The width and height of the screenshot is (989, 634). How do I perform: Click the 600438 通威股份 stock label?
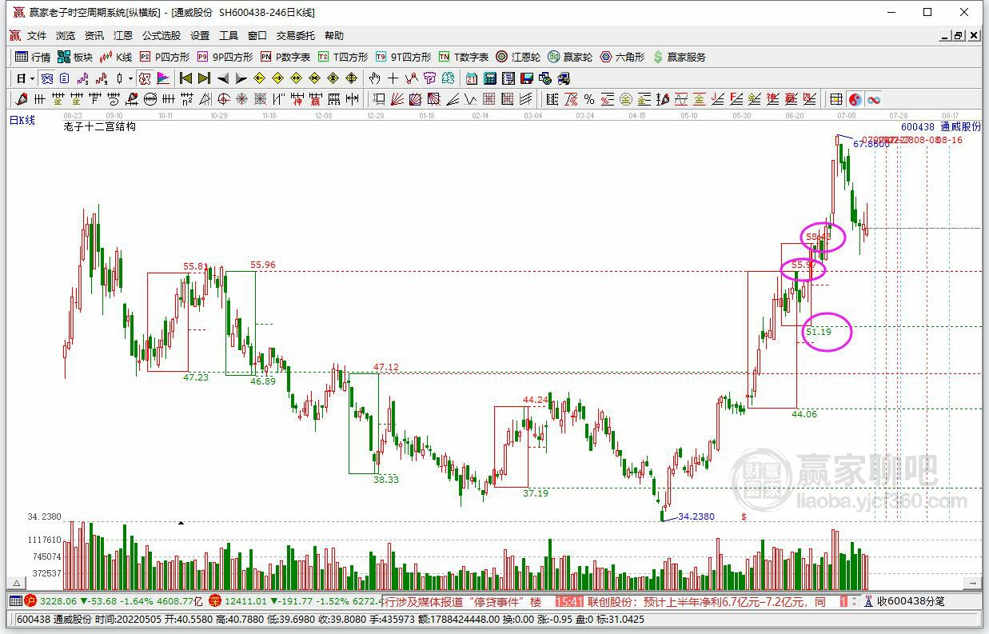point(941,126)
